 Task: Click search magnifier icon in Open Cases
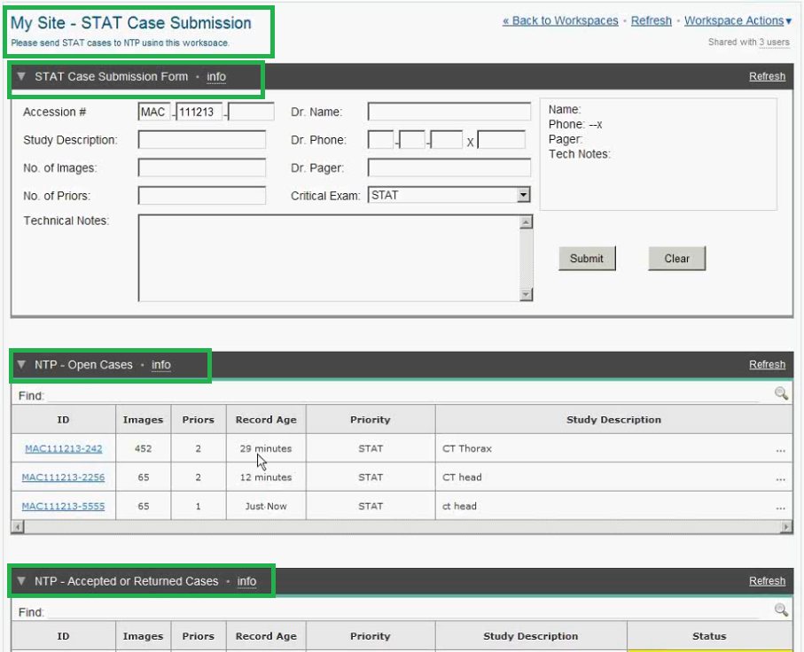781,394
